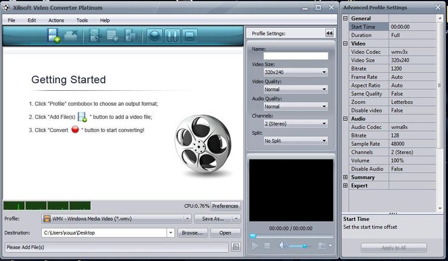Screen dimensions: 448x261
Task: Click the Stop conversion toolbar button
Action: click(x=189, y=36)
